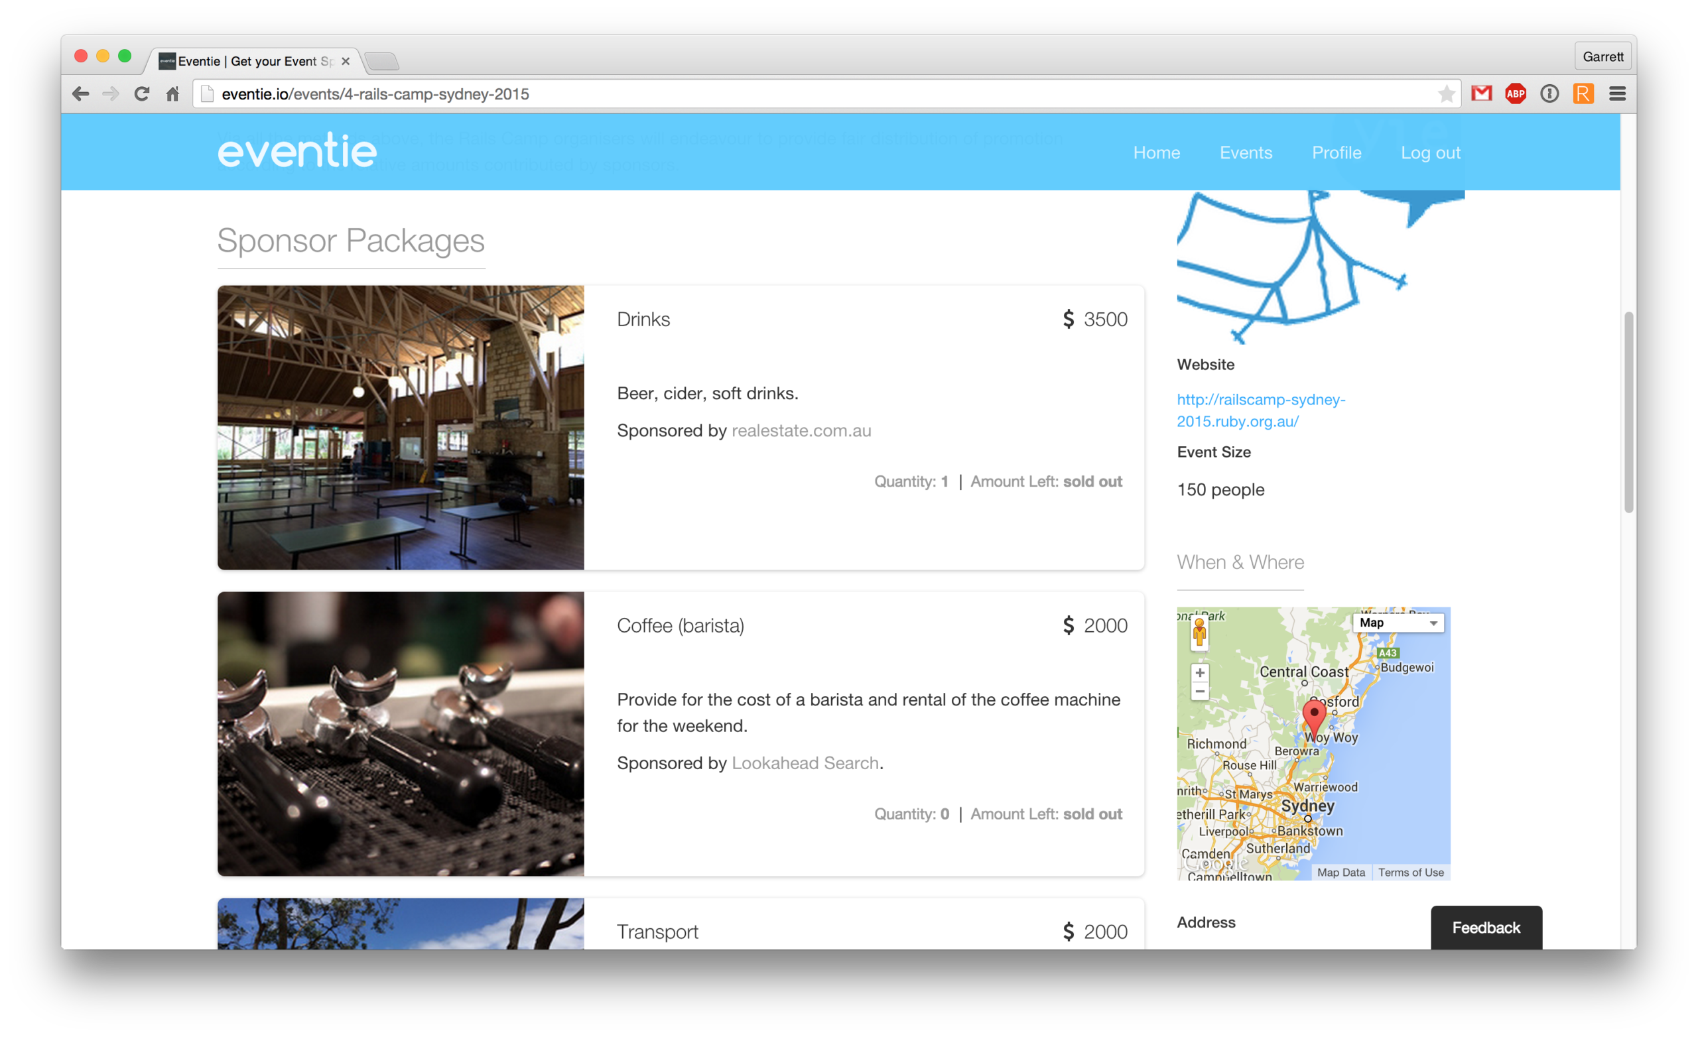Zoom out on the map

(1200, 692)
